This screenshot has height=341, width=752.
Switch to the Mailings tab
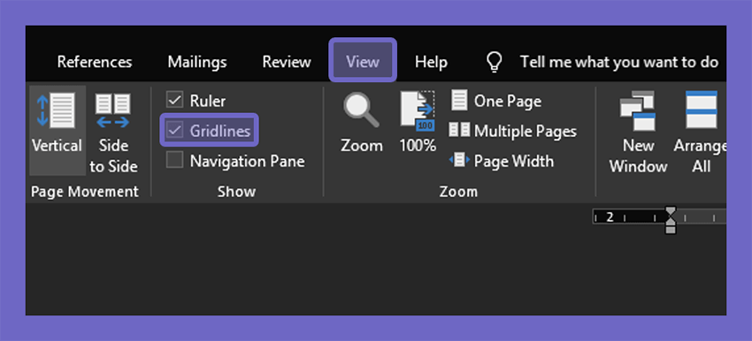click(x=197, y=62)
